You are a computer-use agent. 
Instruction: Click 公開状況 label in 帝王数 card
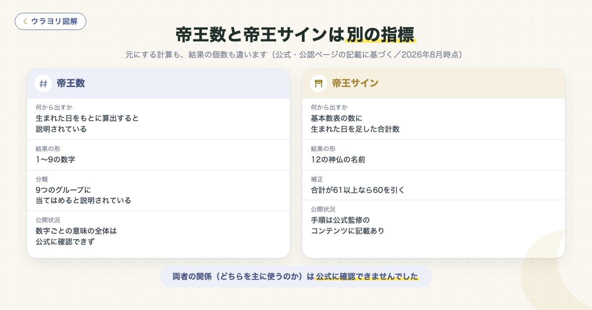[x=48, y=220]
